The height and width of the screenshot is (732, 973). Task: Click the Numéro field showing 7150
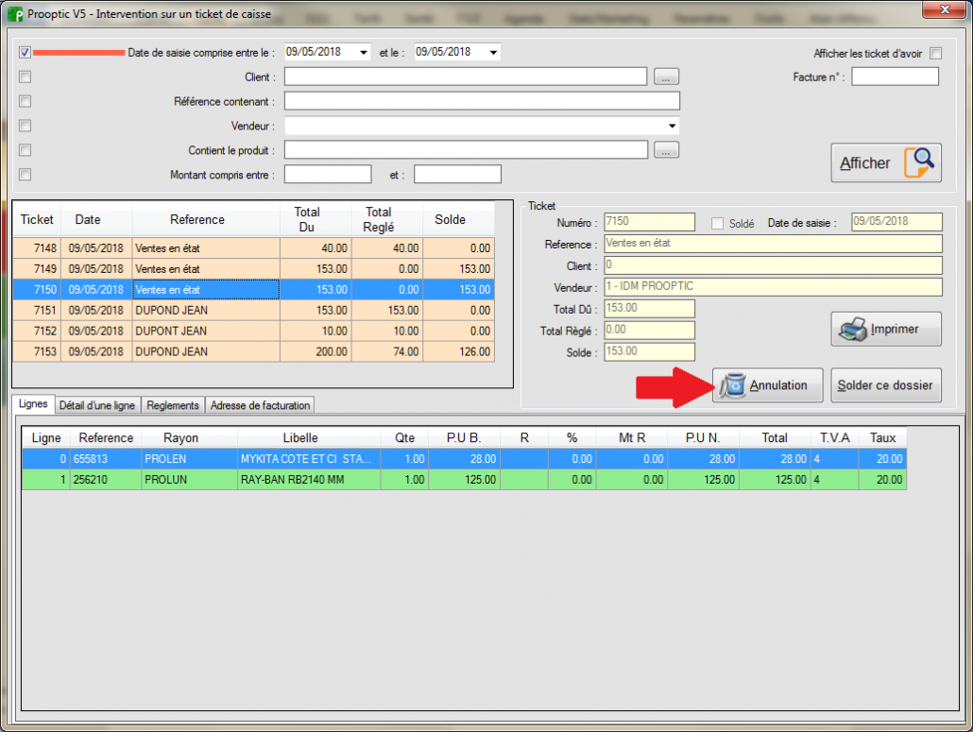[649, 222]
